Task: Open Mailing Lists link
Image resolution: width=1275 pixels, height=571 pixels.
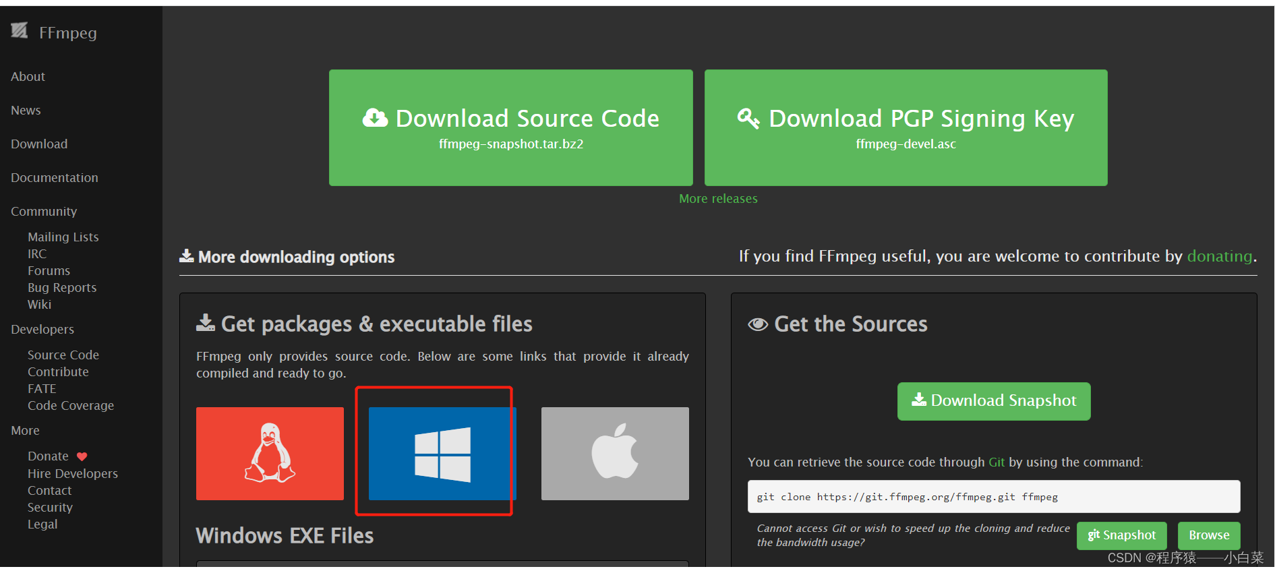Action: click(x=63, y=237)
